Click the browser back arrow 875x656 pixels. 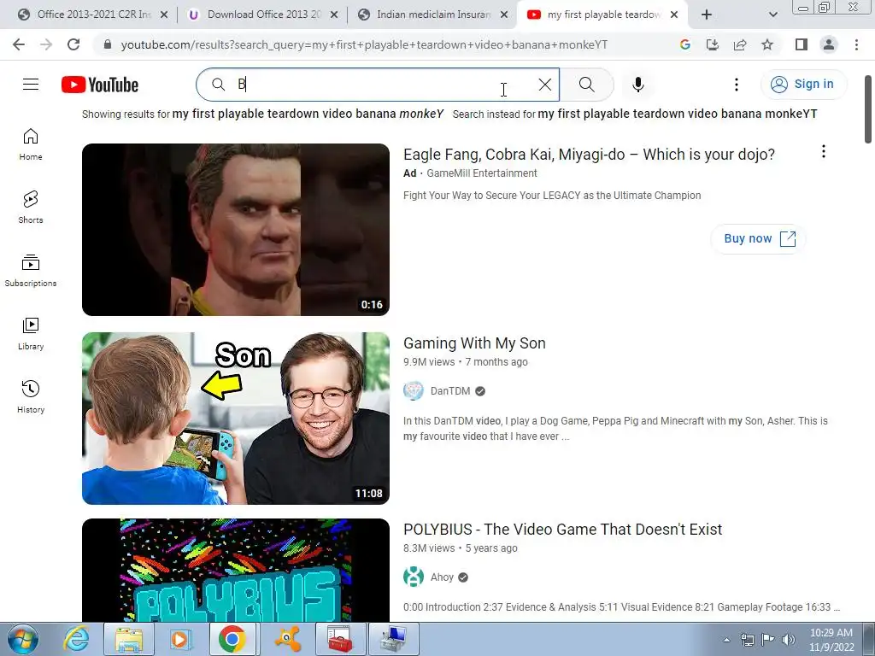coord(19,44)
